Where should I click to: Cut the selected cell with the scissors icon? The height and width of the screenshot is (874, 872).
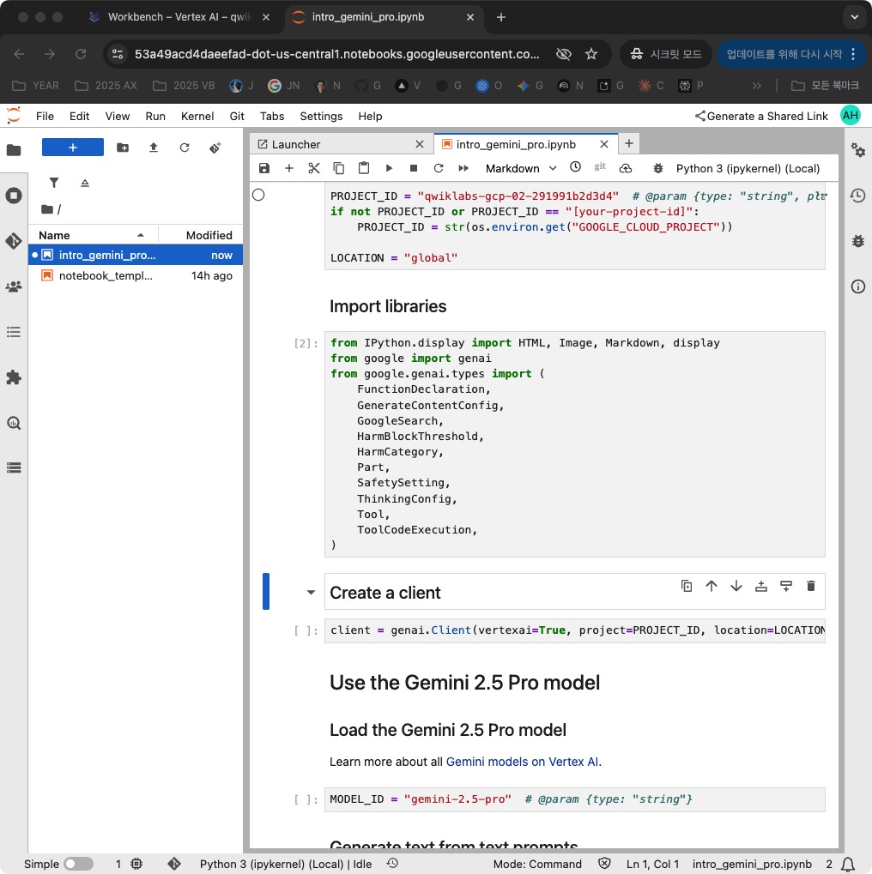point(314,169)
